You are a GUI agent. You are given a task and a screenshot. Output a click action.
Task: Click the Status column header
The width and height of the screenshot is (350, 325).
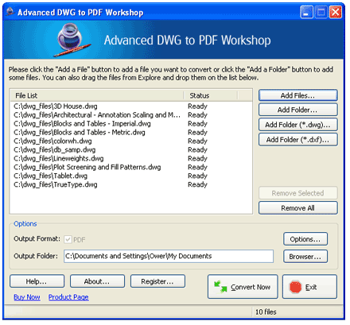(211, 95)
